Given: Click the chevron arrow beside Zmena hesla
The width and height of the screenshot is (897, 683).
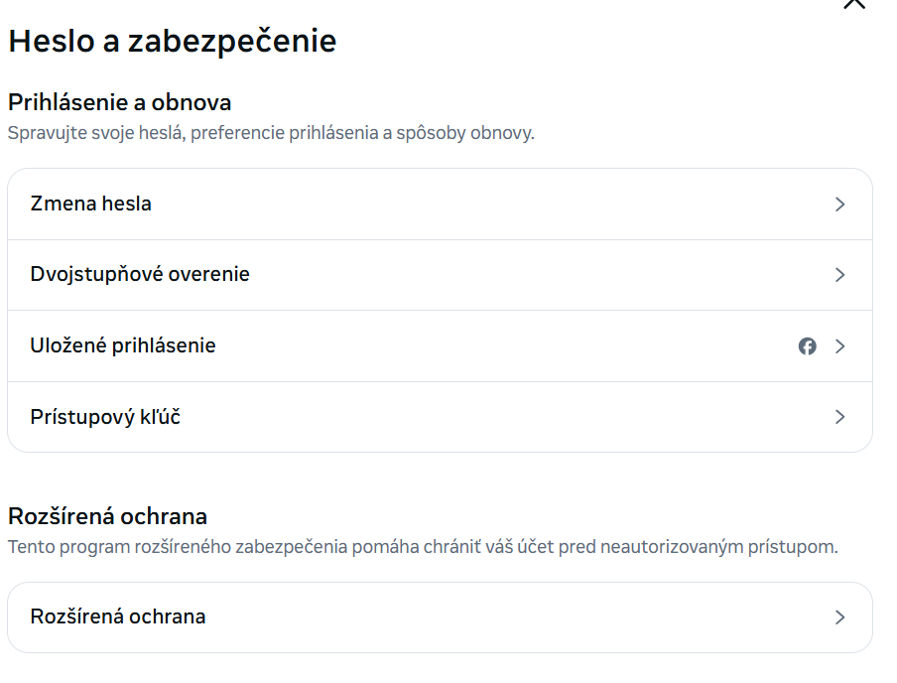Looking at the screenshot, I should pyautogui.click(x=840, y=205).
